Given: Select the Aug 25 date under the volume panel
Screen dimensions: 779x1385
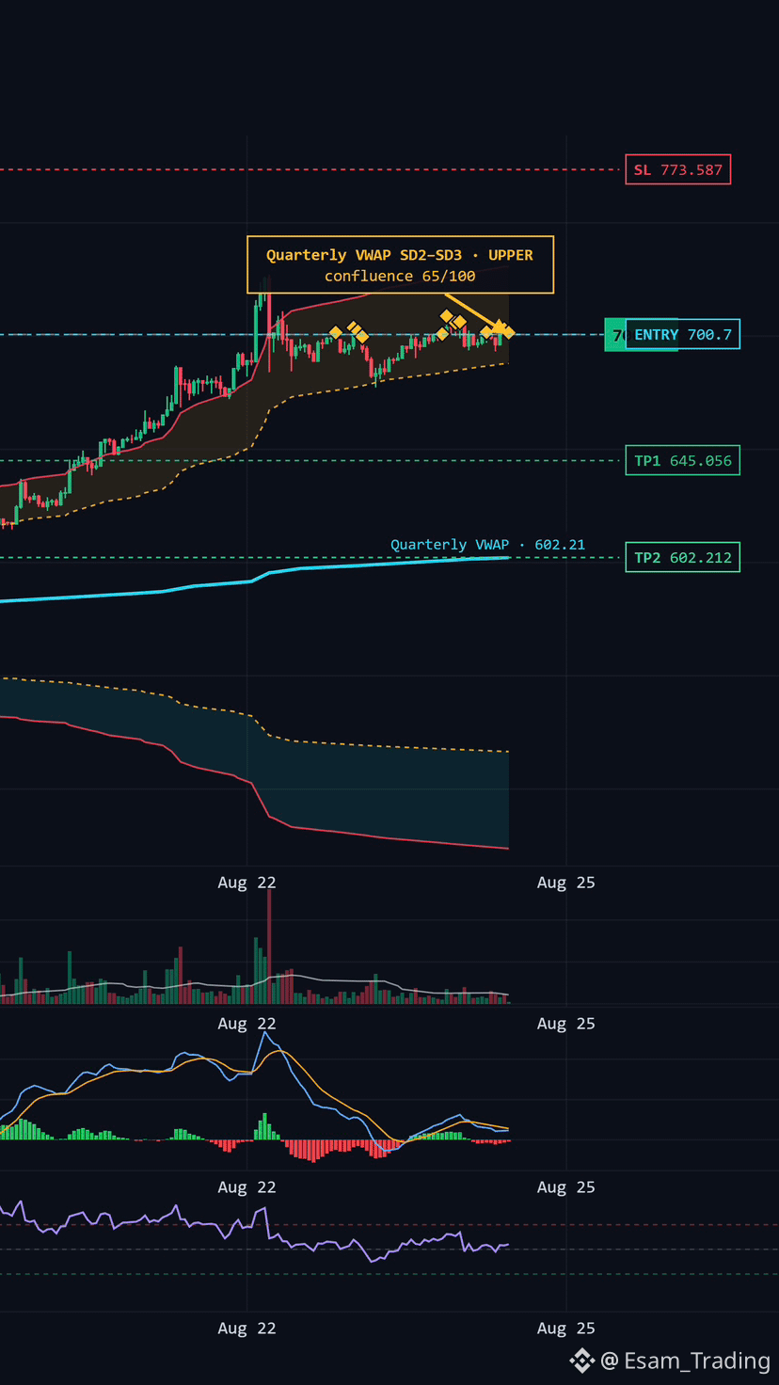Looking at the screenshot, I should click(565, 1024).
